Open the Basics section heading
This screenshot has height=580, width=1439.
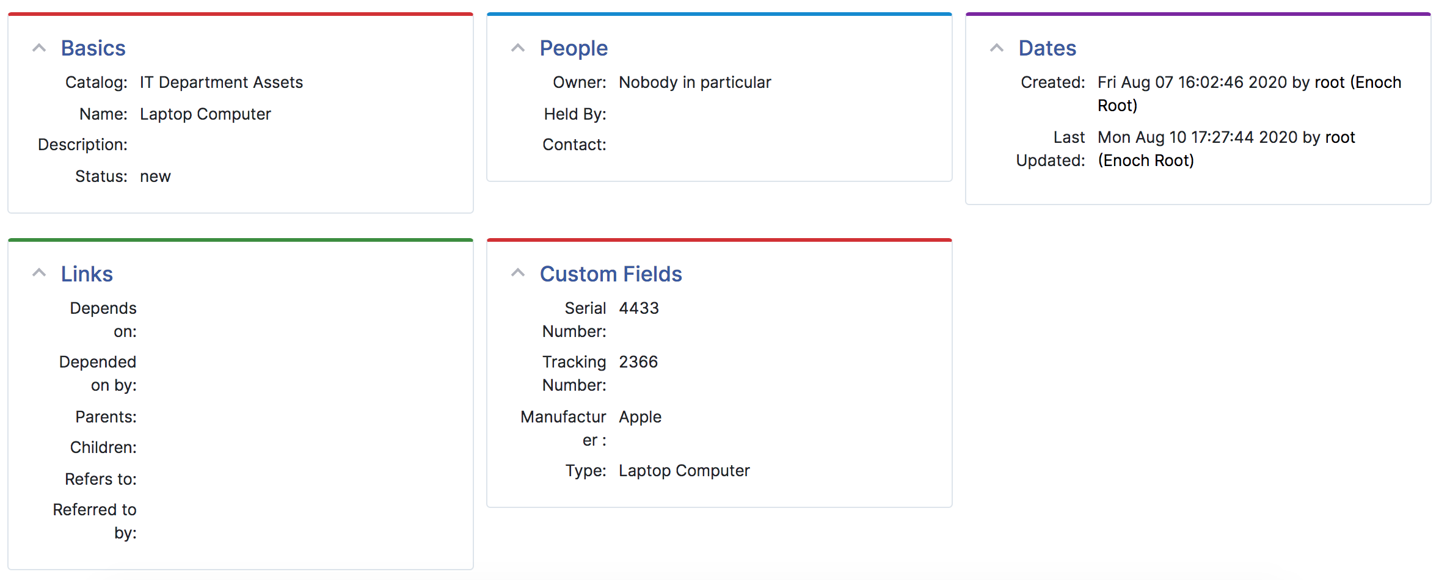93,48
